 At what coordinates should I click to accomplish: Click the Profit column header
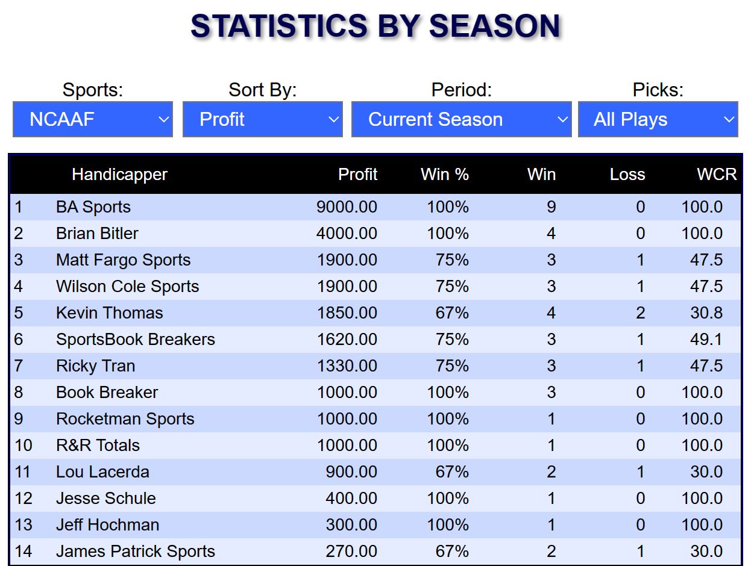pos(358,175)
